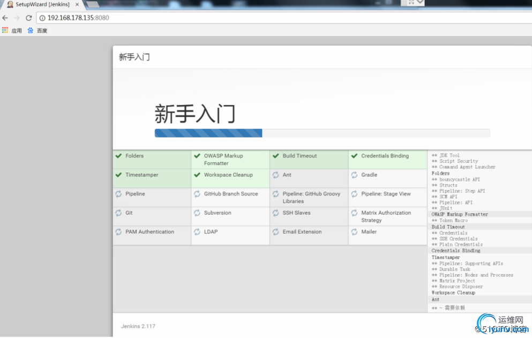This screenshot has height=338, width=532.
Task: Click the Email Extension plugin name
Action: pyautogui.click(x=302, y=232)
